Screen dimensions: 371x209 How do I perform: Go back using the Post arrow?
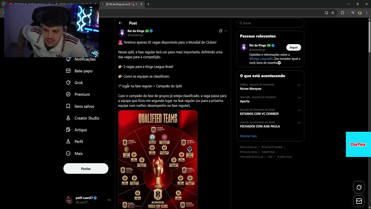point(120,23)
